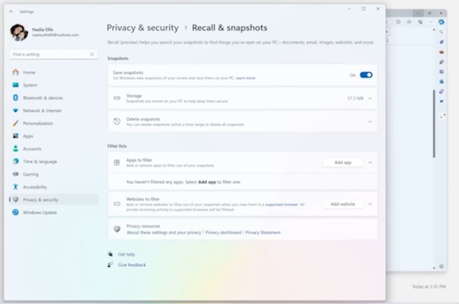
Task: Click the shield icon next to Privacy resources
Action: pyautogui.click(x=116, y=229)
